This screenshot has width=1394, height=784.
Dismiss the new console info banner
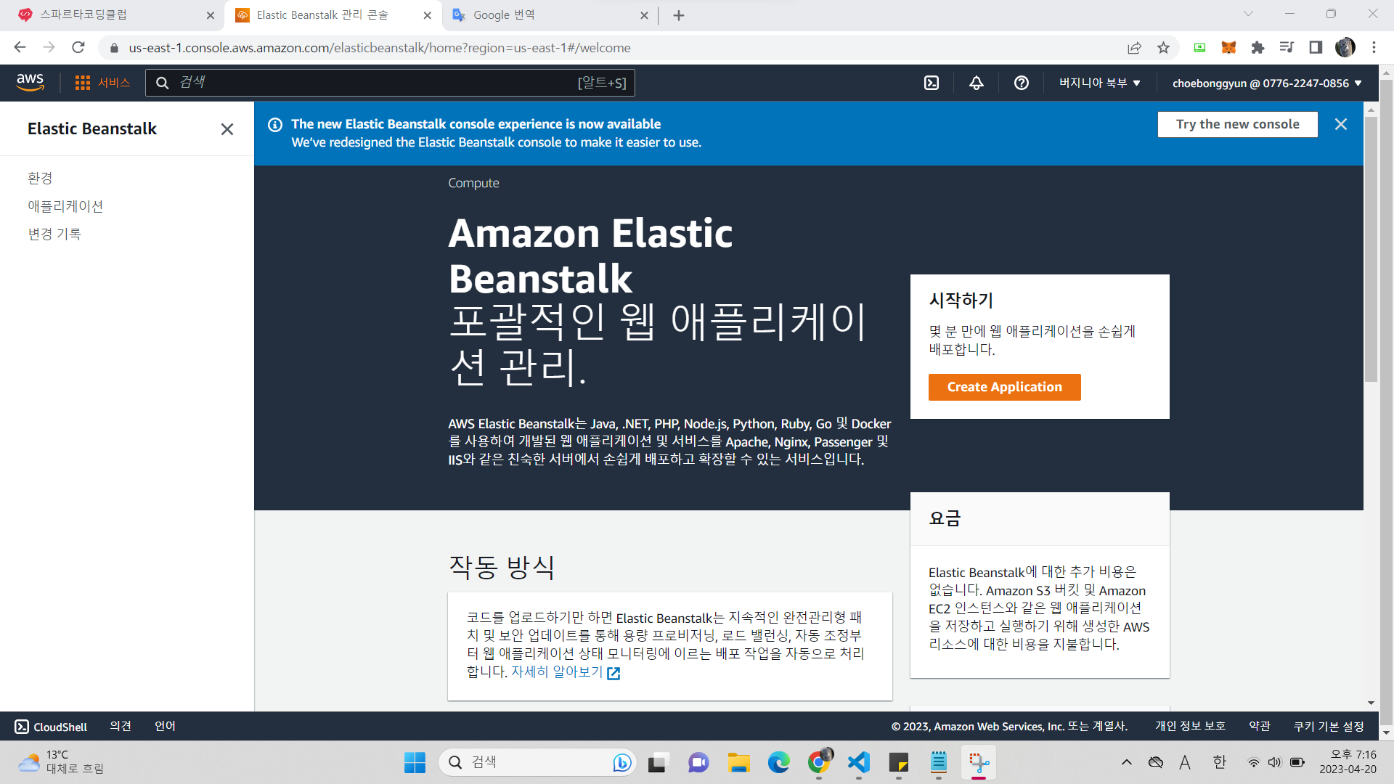(x=1341, y=124)
